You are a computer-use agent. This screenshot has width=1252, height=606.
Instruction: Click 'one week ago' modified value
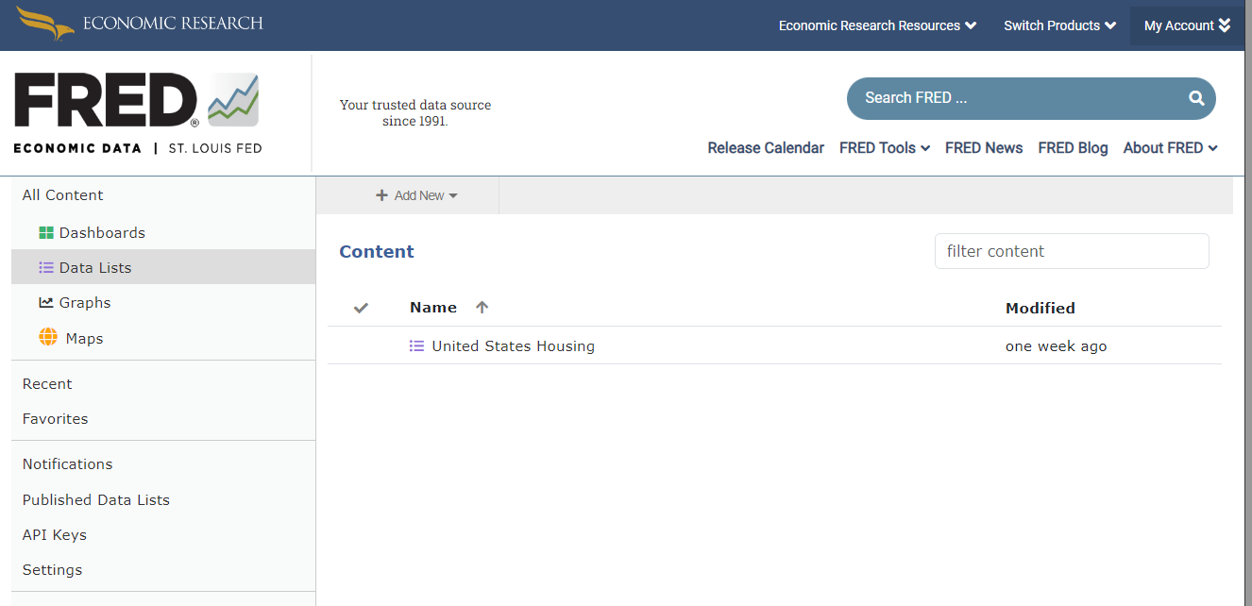coord(1056,346)
